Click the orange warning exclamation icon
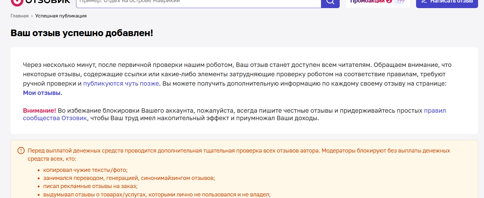484x198 pixels. (x=21, y=151)
